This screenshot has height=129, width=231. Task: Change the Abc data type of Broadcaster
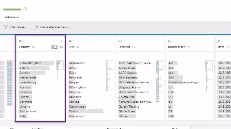(170, 41)
